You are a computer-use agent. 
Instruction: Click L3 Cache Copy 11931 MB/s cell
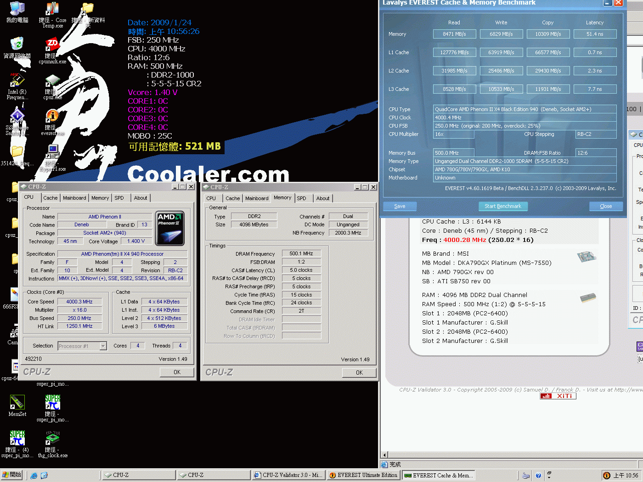(548, 89)
